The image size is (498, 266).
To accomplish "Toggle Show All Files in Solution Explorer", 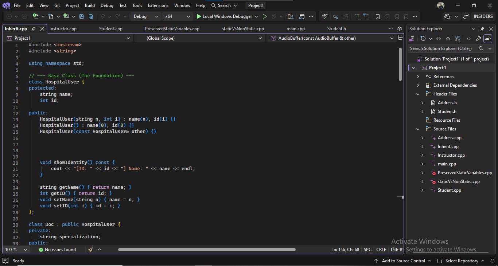I will 458,38.
